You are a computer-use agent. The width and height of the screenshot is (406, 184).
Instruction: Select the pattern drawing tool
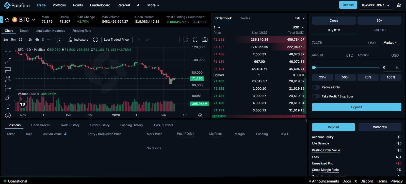8,79
